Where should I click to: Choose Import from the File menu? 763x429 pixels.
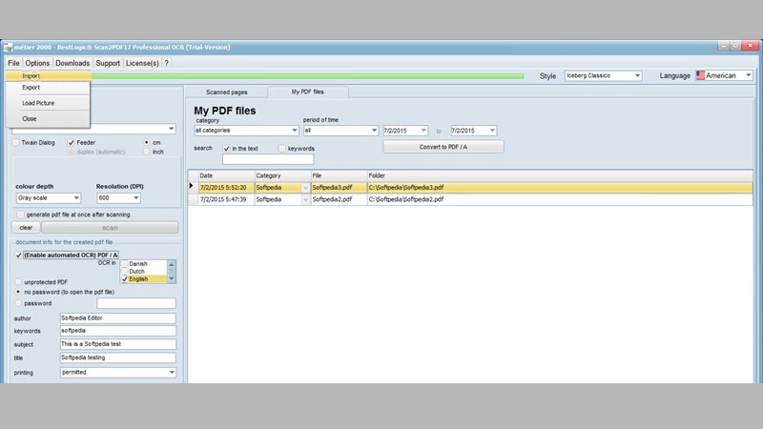(31, 75)
